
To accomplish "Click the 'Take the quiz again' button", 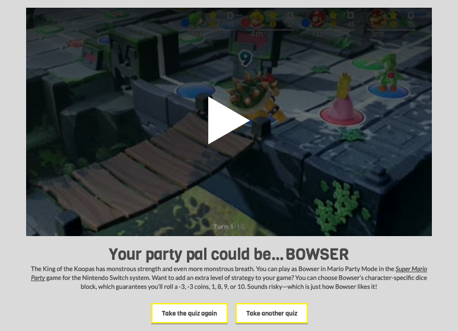I will (x=189, y=313).
